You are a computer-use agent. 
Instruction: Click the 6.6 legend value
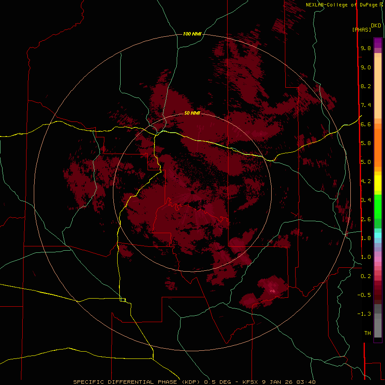click(x=366, y=124)
